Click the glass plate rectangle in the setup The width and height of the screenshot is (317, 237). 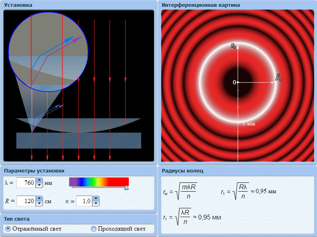(79, 141)
